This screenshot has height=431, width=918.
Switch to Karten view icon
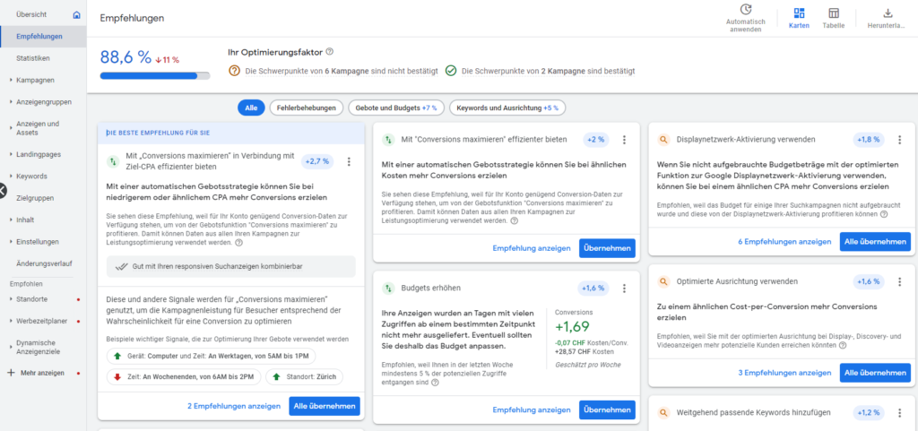799,13
